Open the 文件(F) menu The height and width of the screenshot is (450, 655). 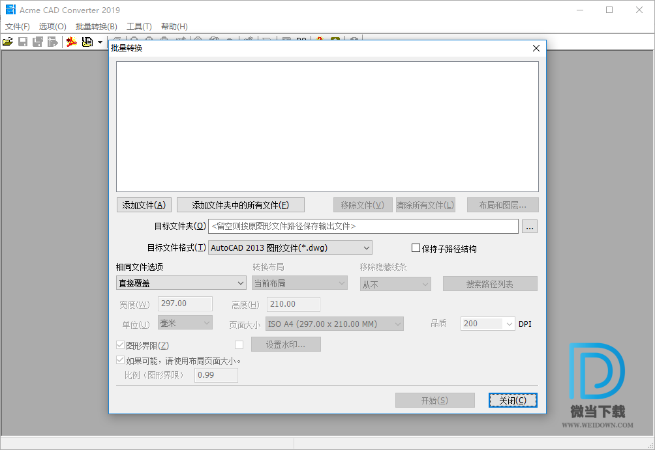click(18, 26)
